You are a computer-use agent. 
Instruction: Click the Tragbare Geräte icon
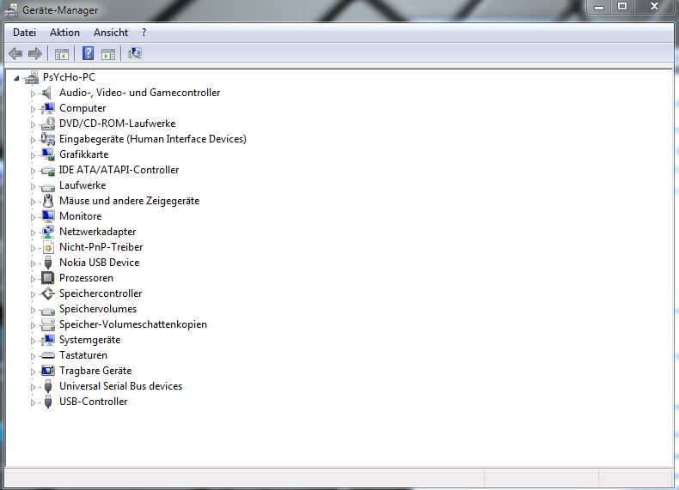coord(47,371)
